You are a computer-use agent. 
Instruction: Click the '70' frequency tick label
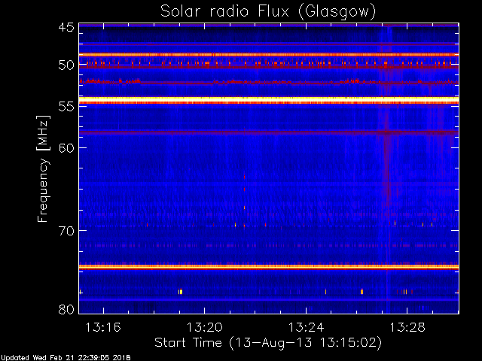pyautogui.click(x=66, y=231)
